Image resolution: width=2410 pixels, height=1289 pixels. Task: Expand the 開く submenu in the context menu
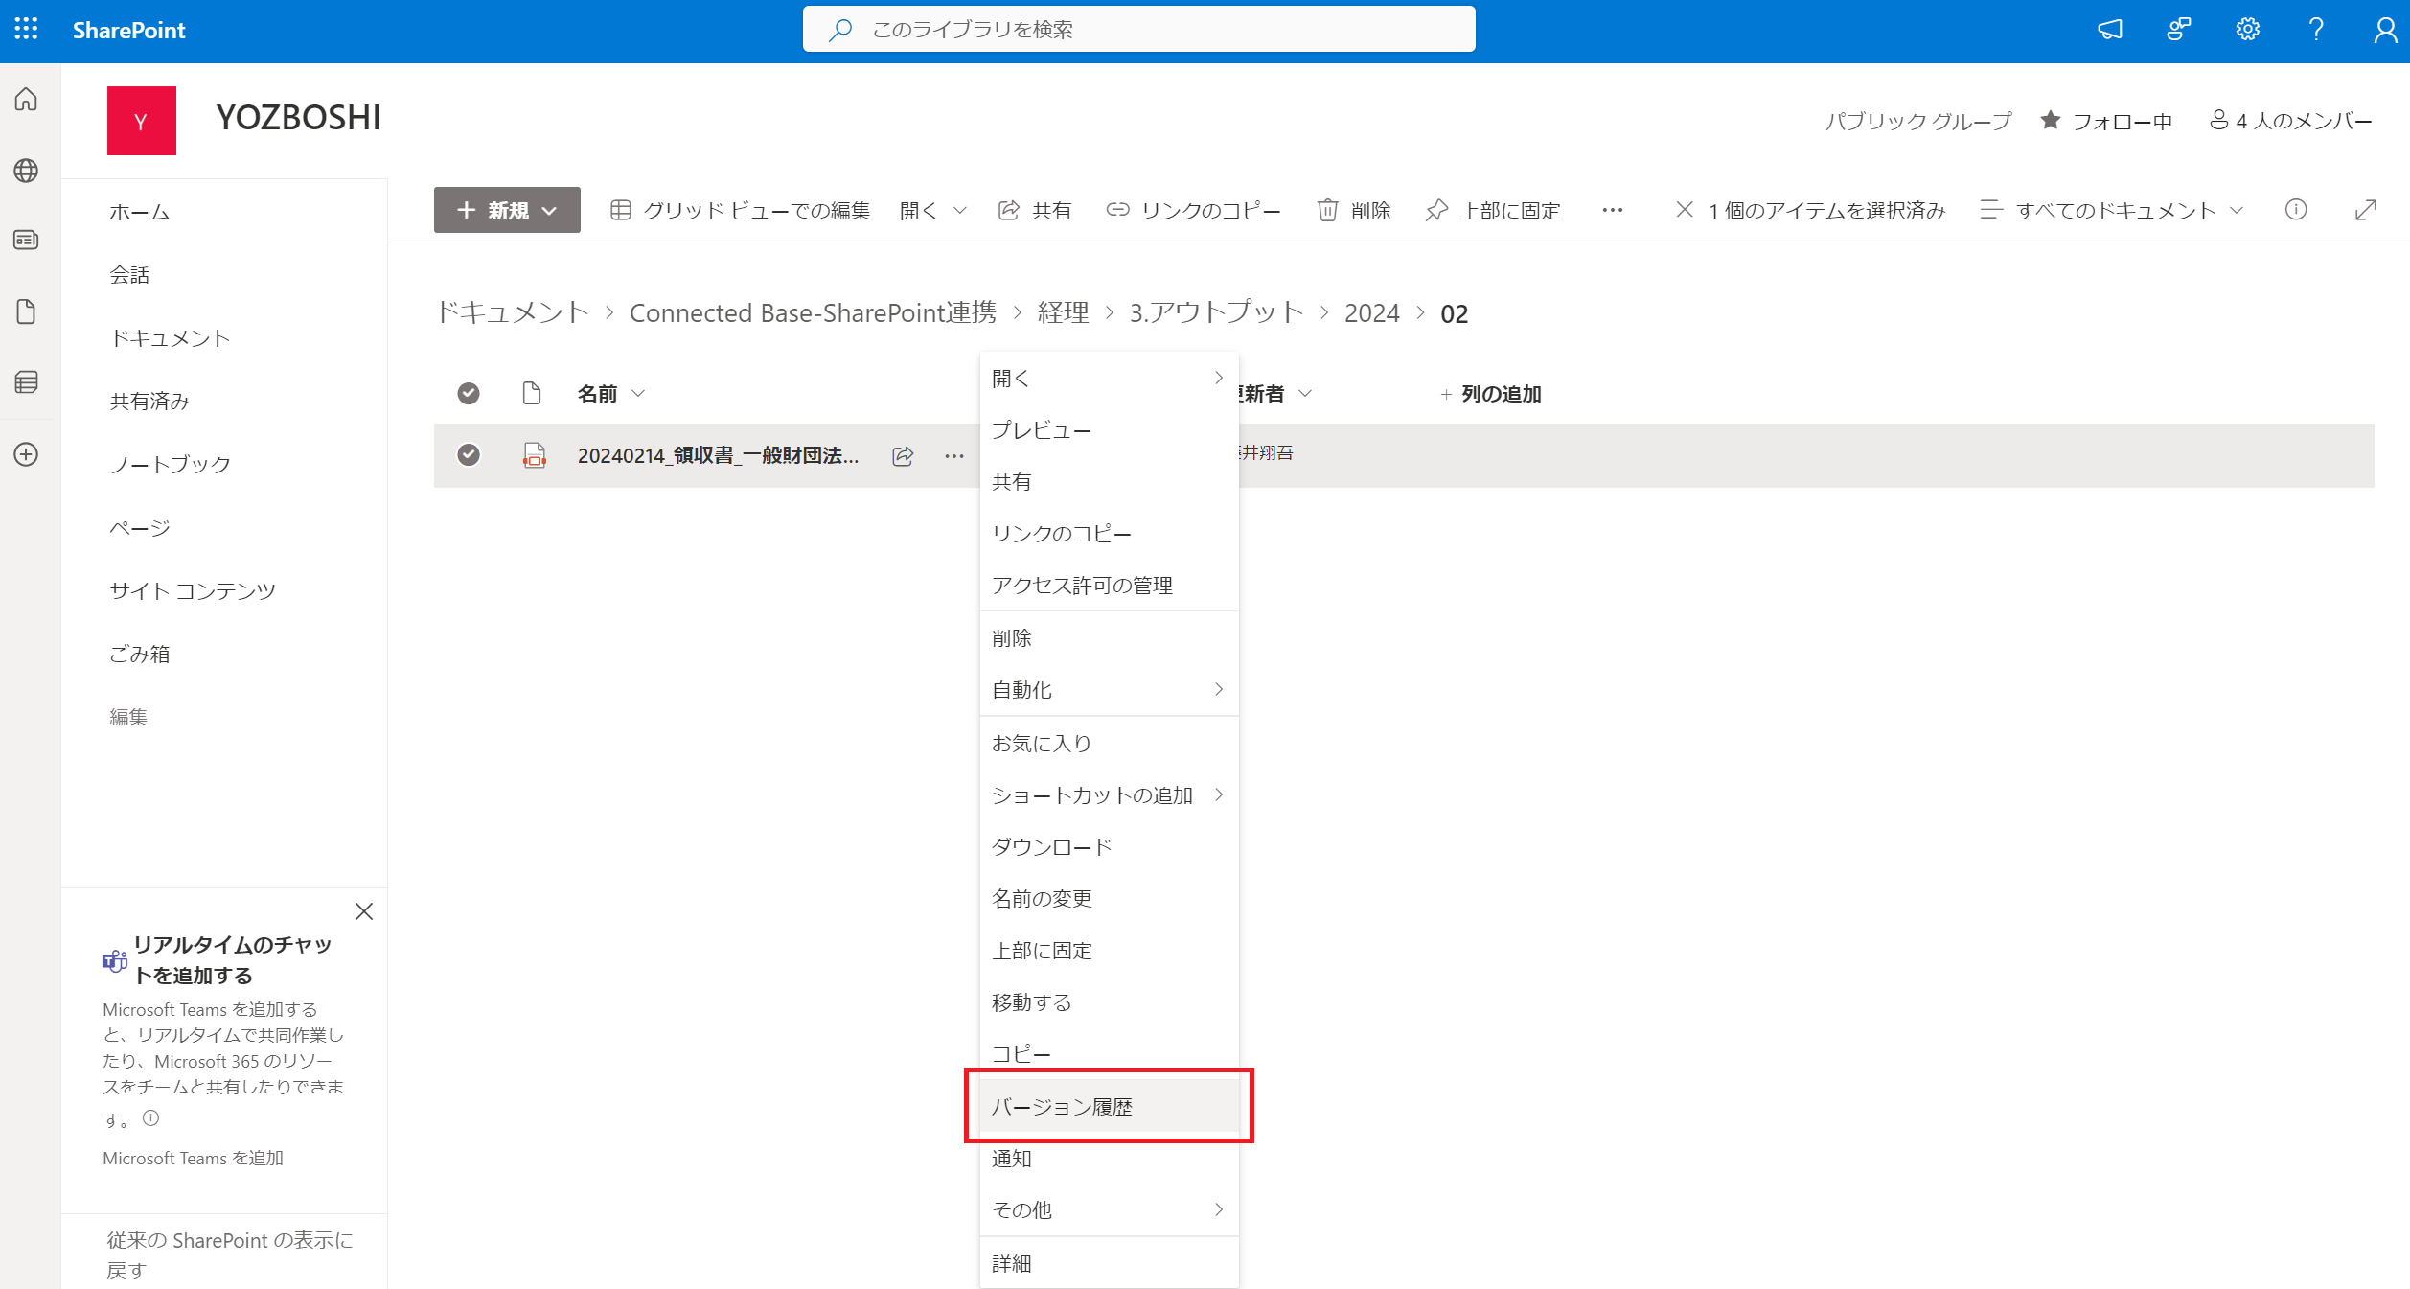pos(1109,379)
